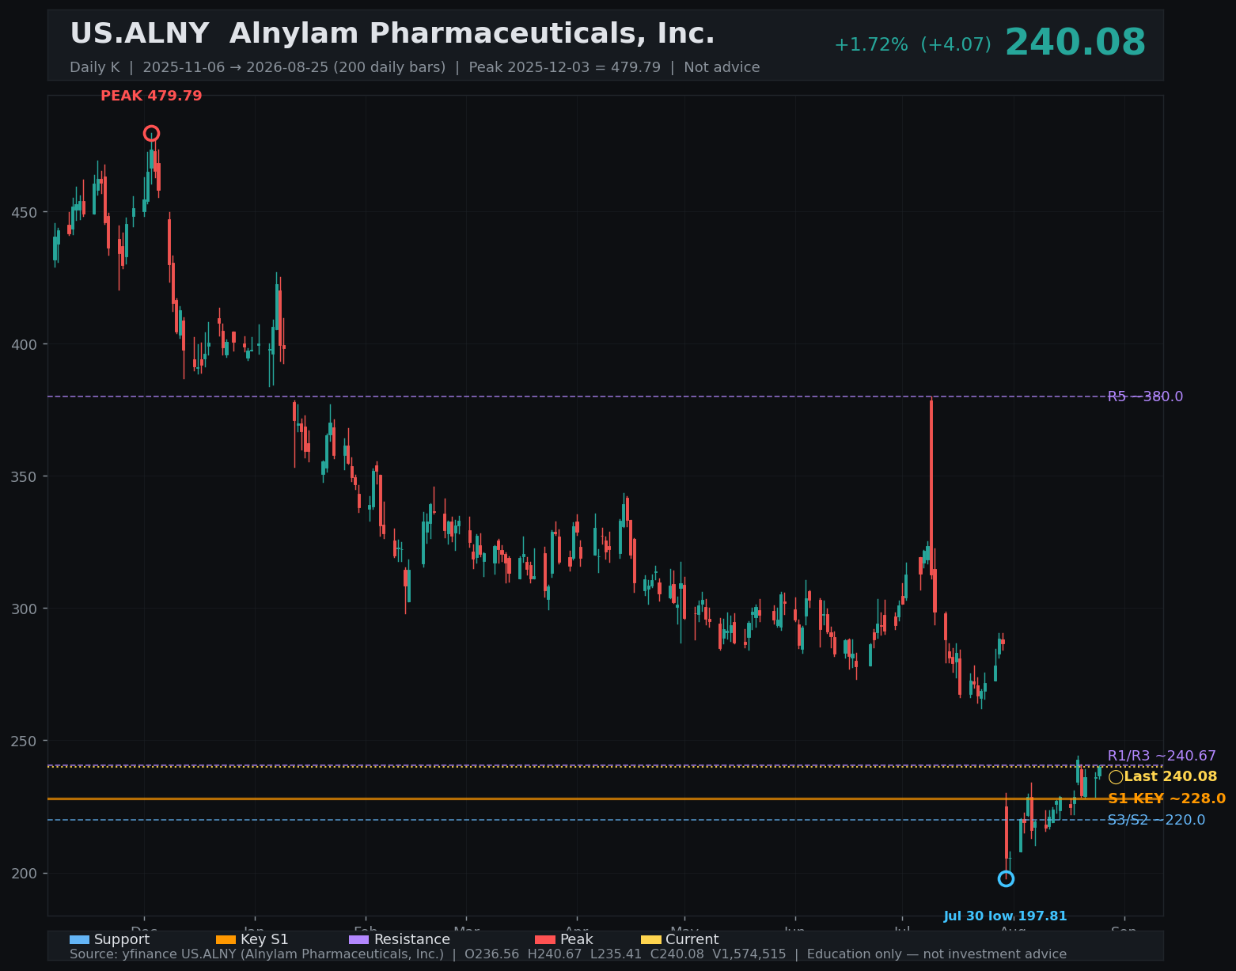Click the blue Jul 30 low circle marker
1236x971 pixels.
coord(1006,878)
